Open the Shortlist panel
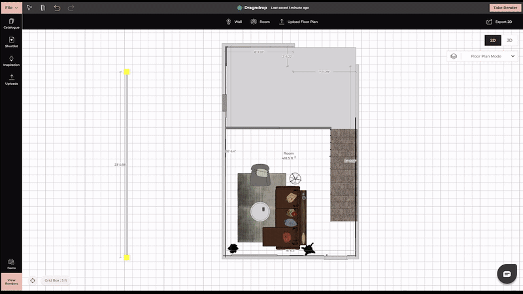Viewport: 523px width, 294px height. (x=11, y=42)
